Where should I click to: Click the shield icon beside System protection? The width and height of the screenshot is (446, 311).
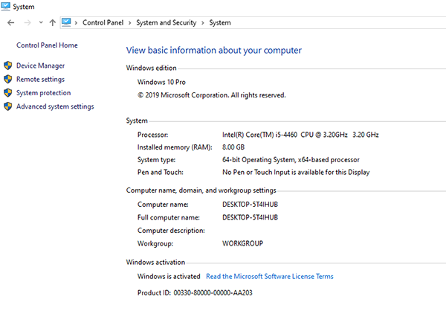pyautogui.click(x=8, y=93)
